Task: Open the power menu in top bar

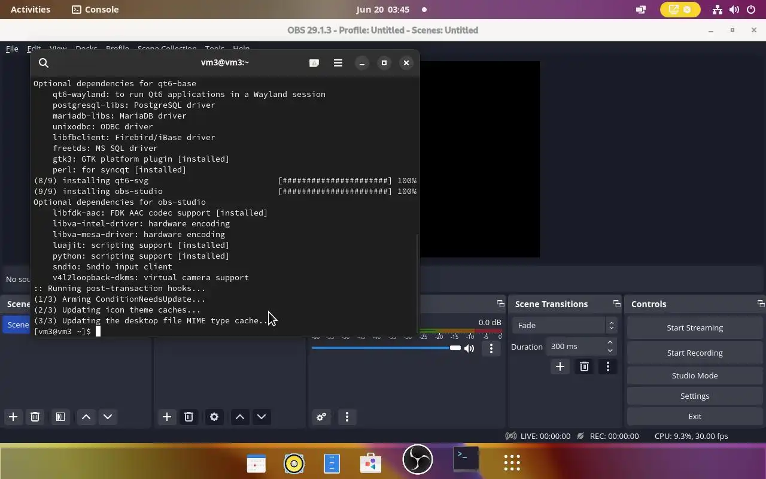Action: point(751,10)
